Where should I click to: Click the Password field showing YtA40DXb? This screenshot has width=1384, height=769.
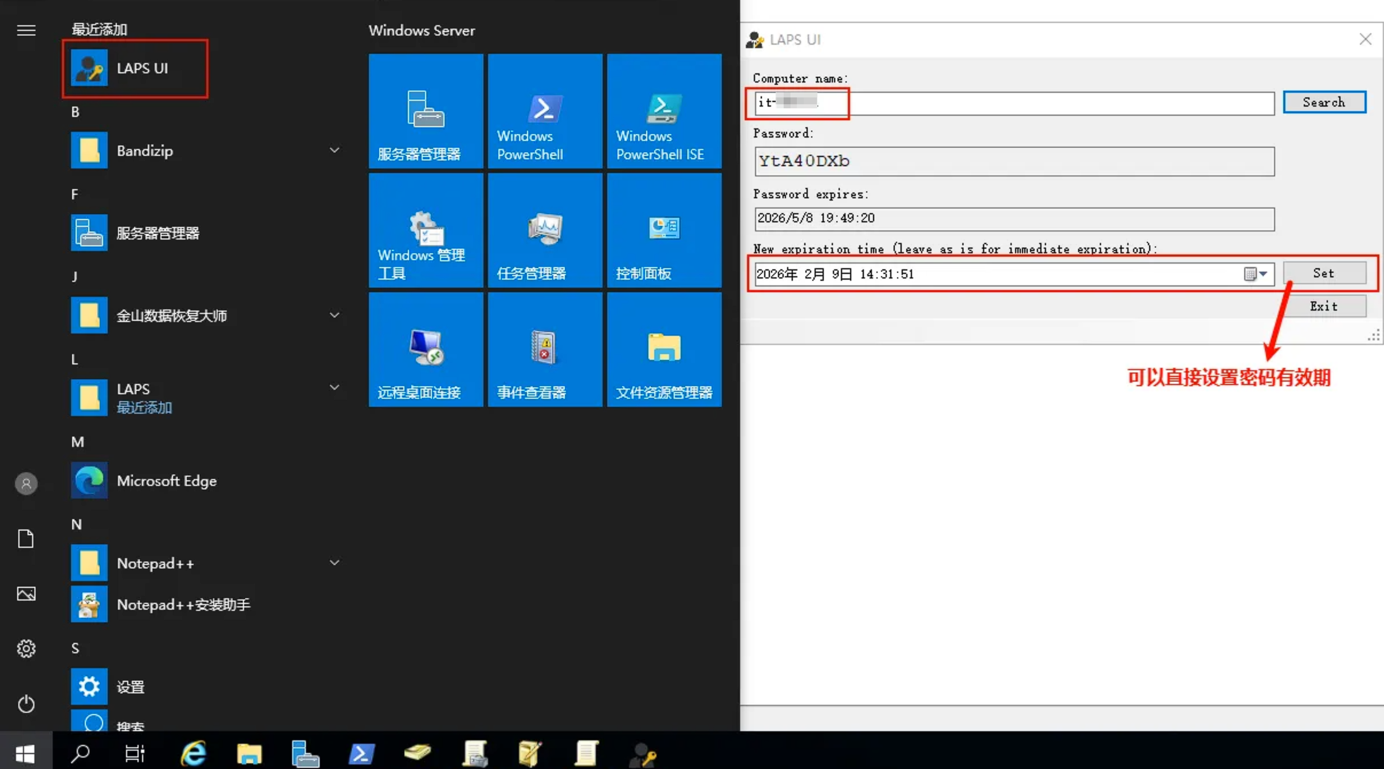coord(1015,161)
